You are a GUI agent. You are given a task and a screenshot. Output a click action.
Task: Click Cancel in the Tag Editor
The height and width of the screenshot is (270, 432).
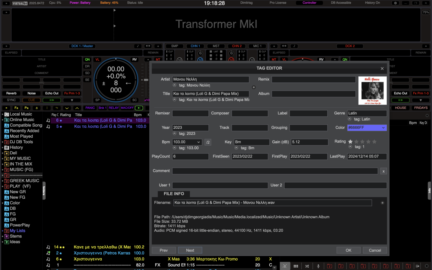(375, 250)
